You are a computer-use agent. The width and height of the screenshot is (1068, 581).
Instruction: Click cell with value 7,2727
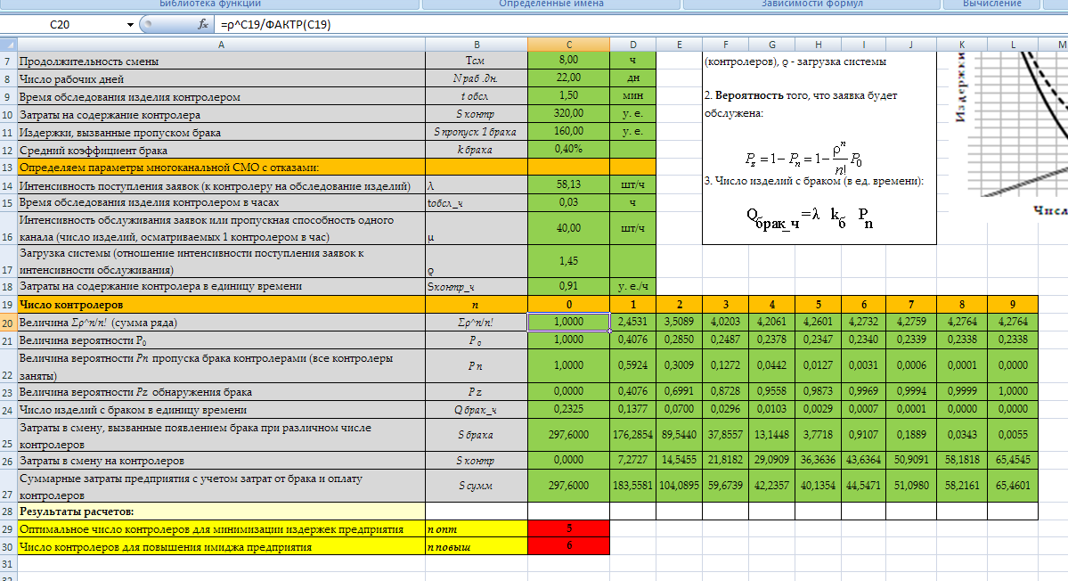click(632, 461)
